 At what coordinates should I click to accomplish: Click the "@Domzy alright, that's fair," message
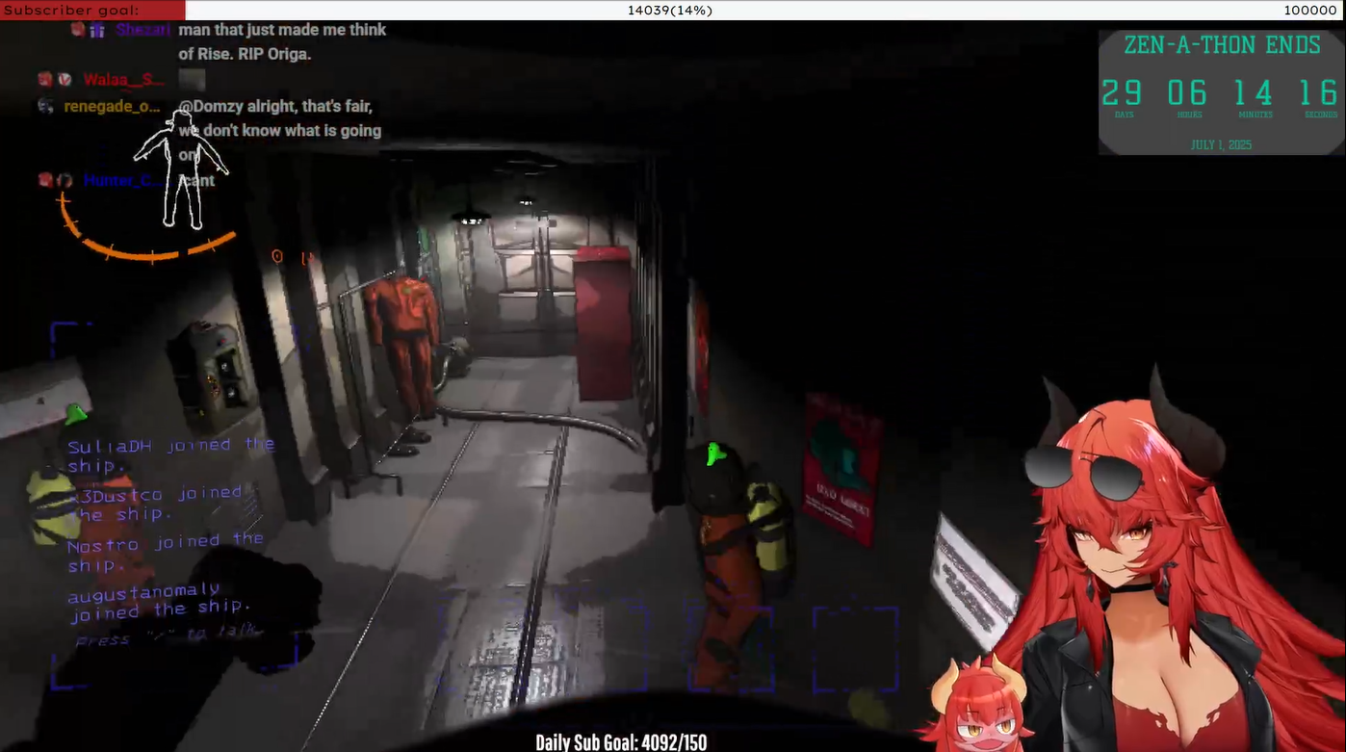pyautogui.click(x=275, y=106)
